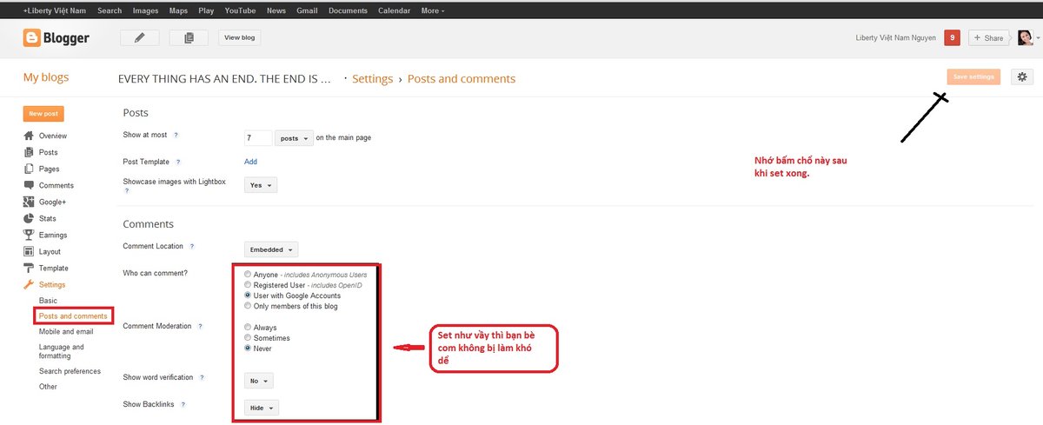Open the Comment Location Embedded dropdown
Screen dimensions: 1043x425
click(x=271, y=249)
